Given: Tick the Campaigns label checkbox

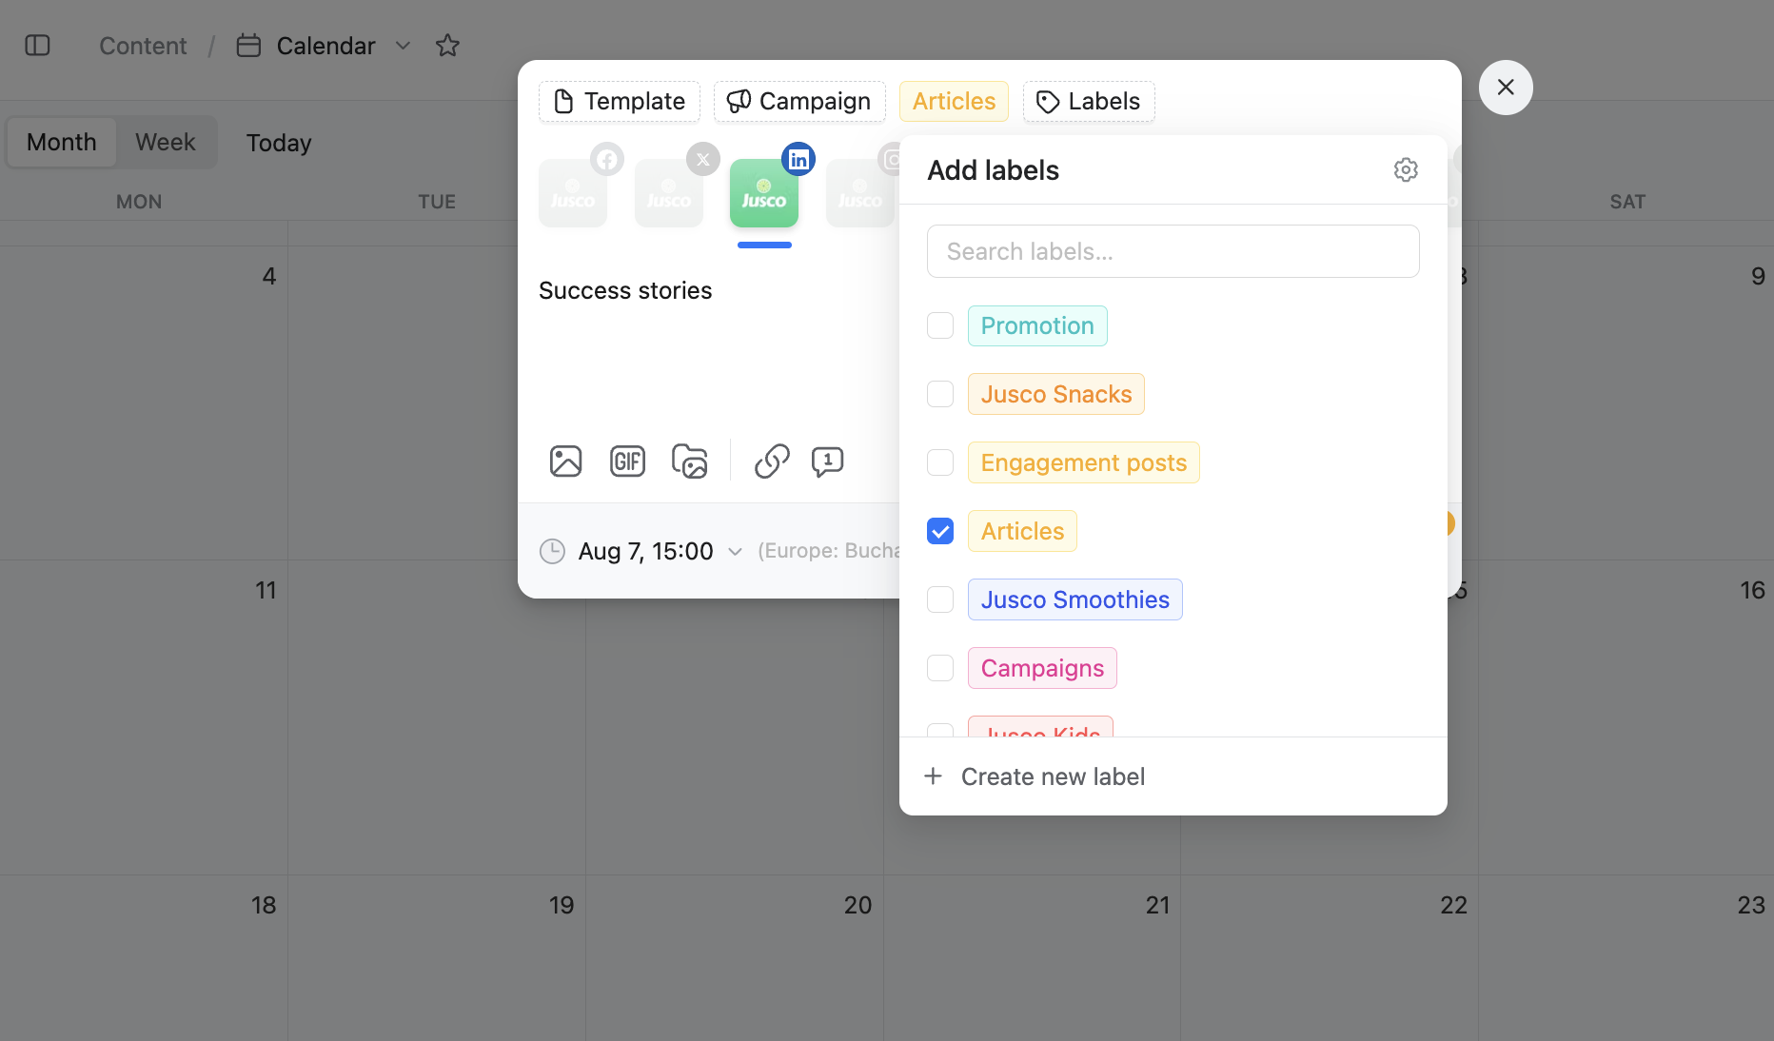Looking at the screenshot, I should [x=940, y=668].
